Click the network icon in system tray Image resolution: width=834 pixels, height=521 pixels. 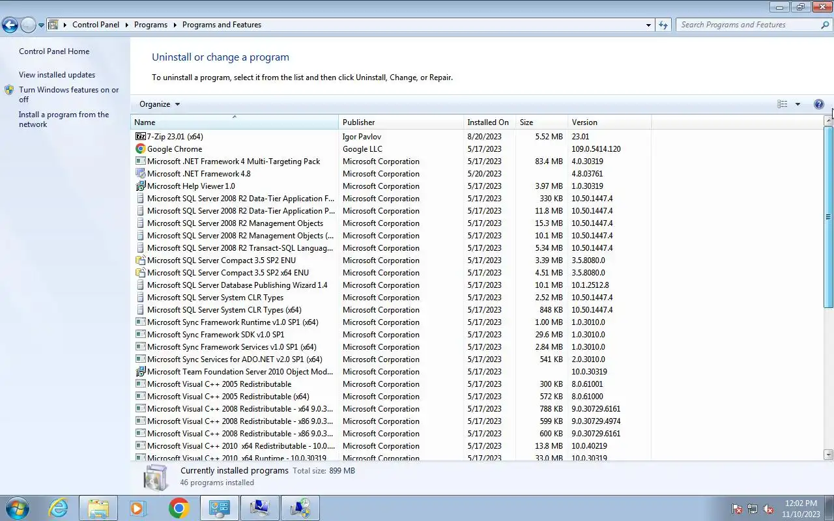pos(753,509)
